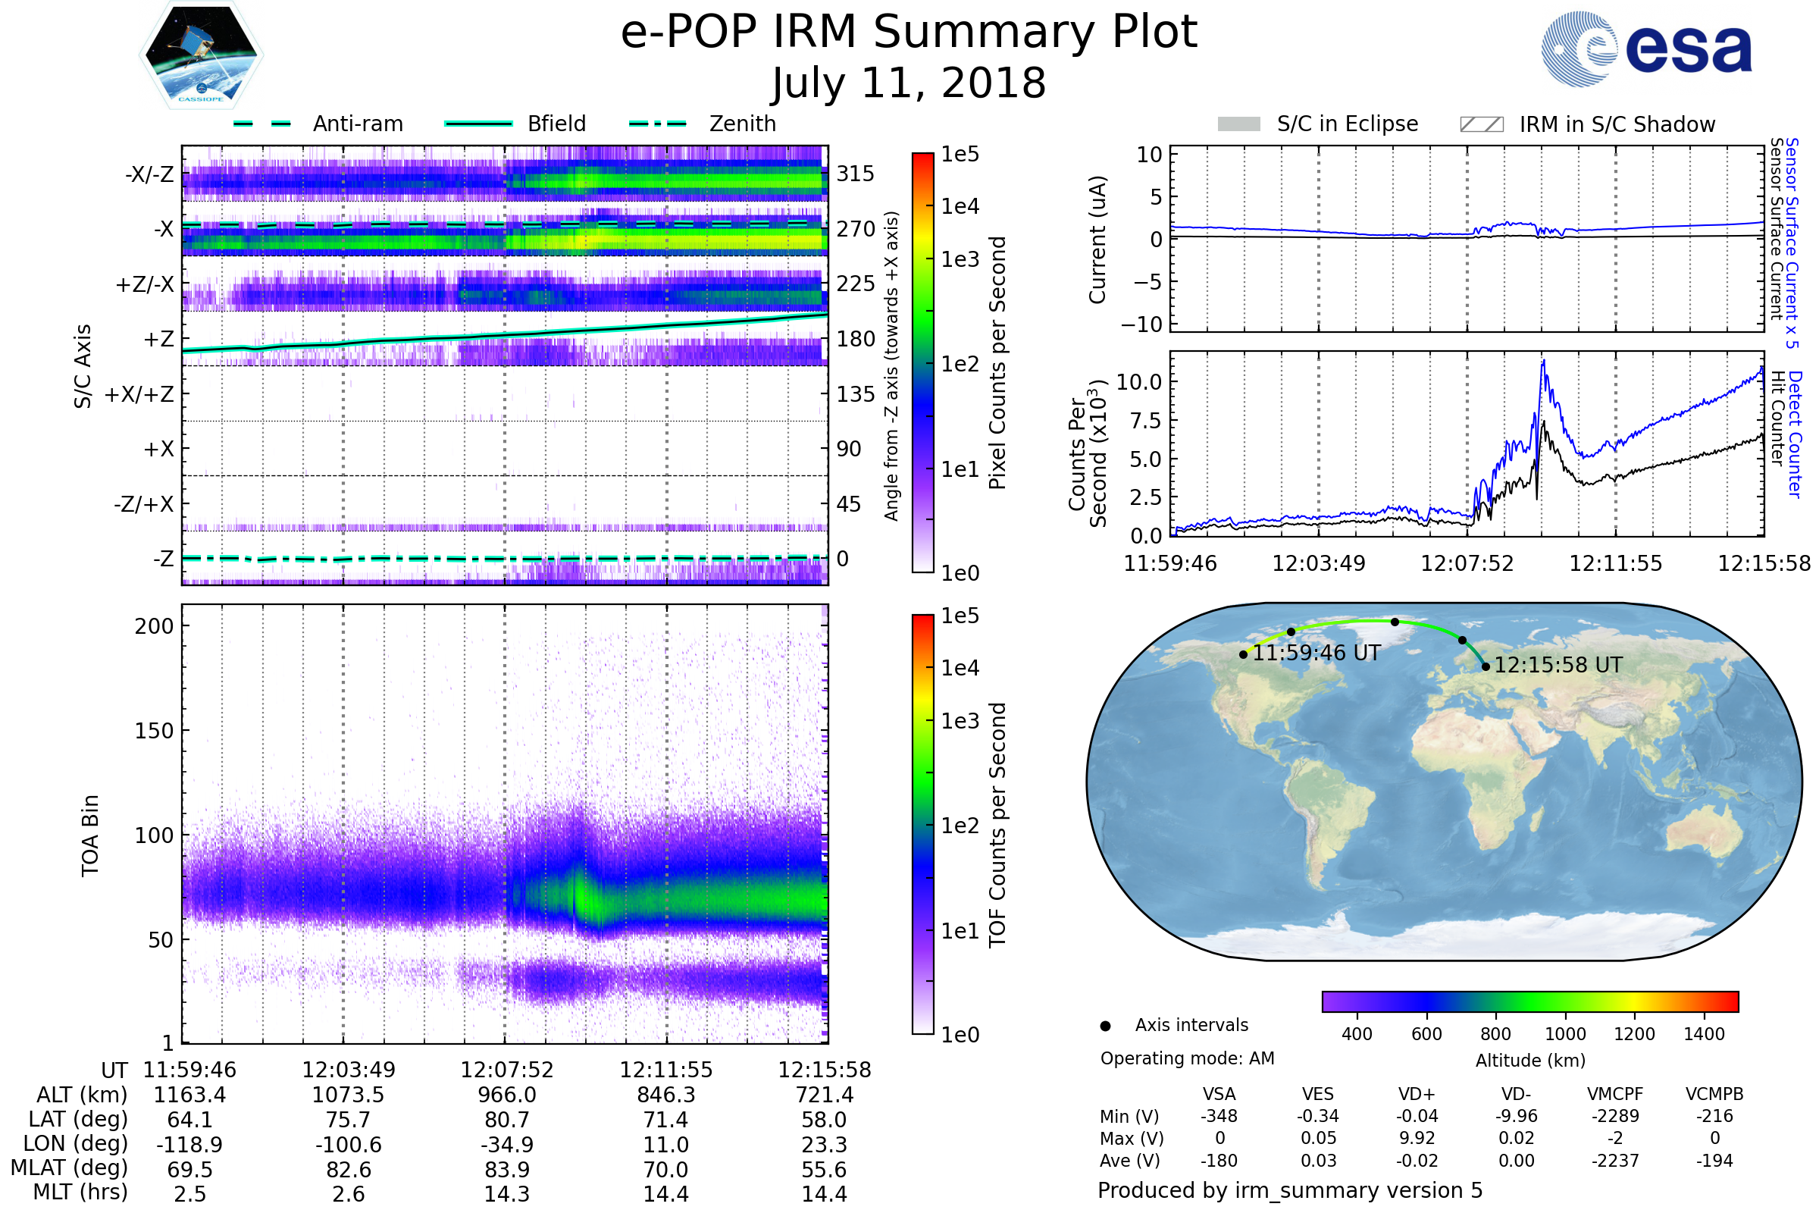Viewport: 1819px width, 1213px height.
Task: Click the S/C in Eclipse gray swatch
Action: [x=1238, y=124]
